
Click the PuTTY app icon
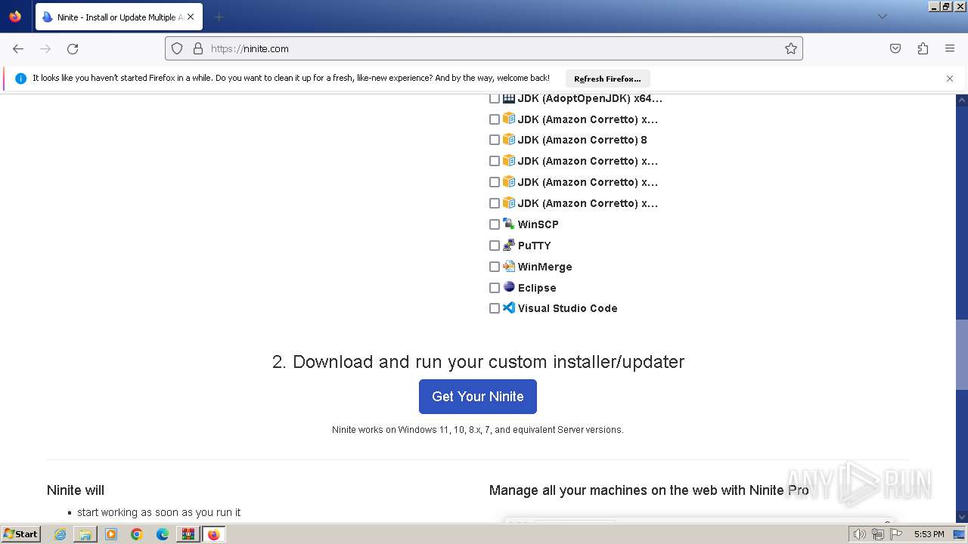509,245
